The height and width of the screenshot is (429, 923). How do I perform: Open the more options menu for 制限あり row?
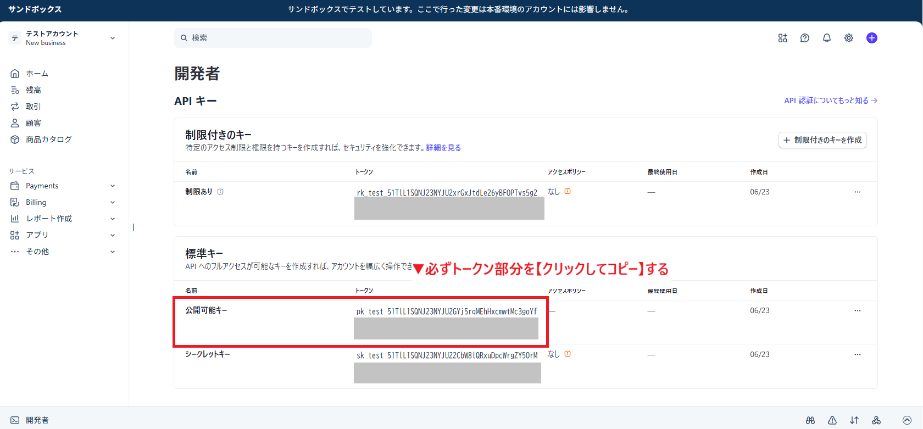tap(858, 192)
